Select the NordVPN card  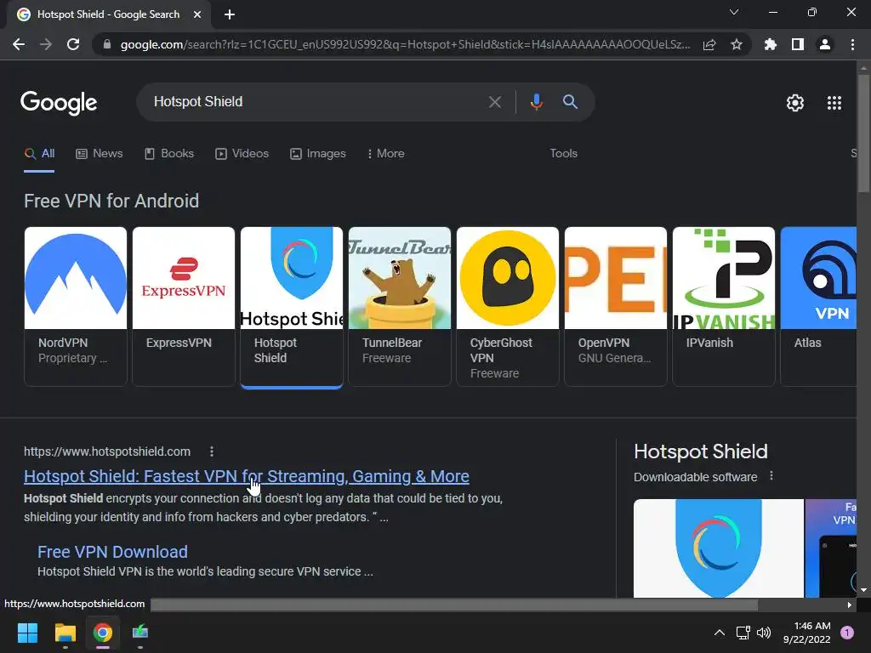tap(76, 306)
